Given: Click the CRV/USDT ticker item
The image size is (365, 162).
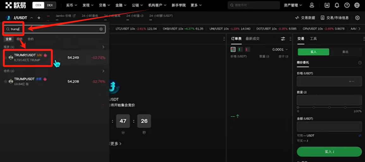Looking at the screenshot, I should (324, 29).
